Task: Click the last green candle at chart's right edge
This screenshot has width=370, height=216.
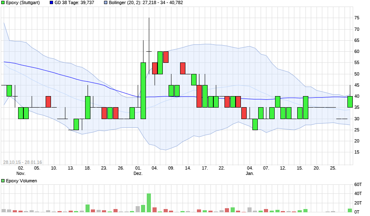Action: point(350,102)
